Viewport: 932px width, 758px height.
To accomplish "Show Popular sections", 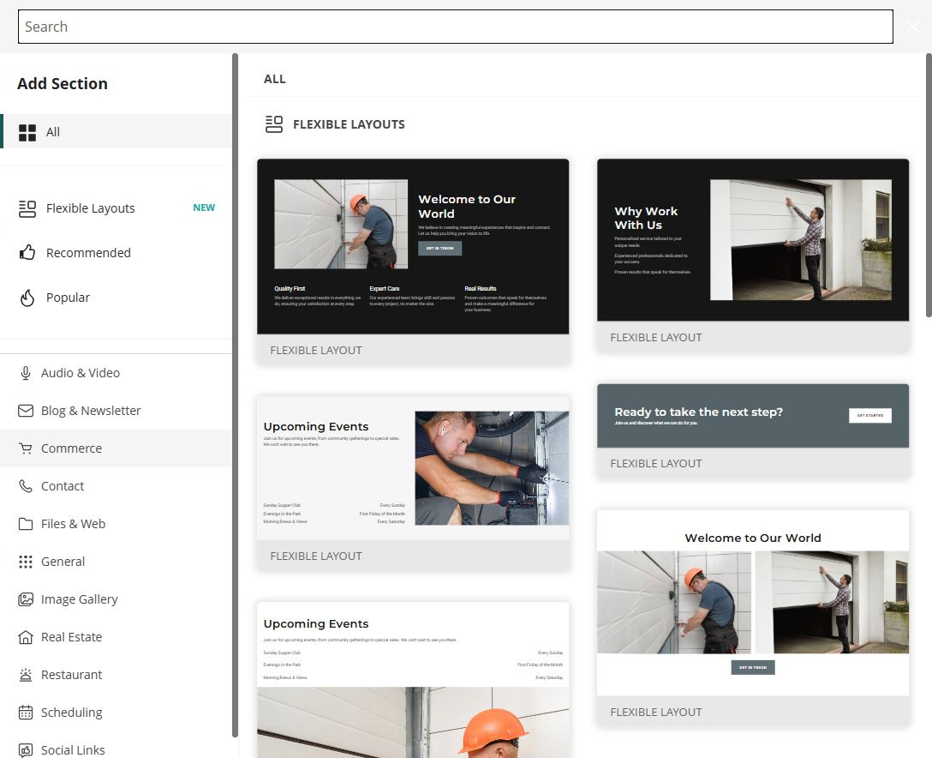I will point(116,298).
